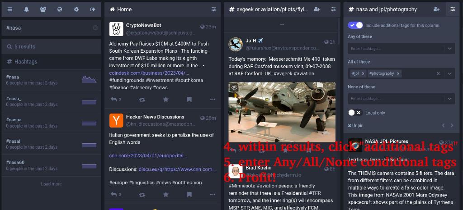463x210 pixels.
Task: Open the hamburger menu icon
Action: click(10, 9)
